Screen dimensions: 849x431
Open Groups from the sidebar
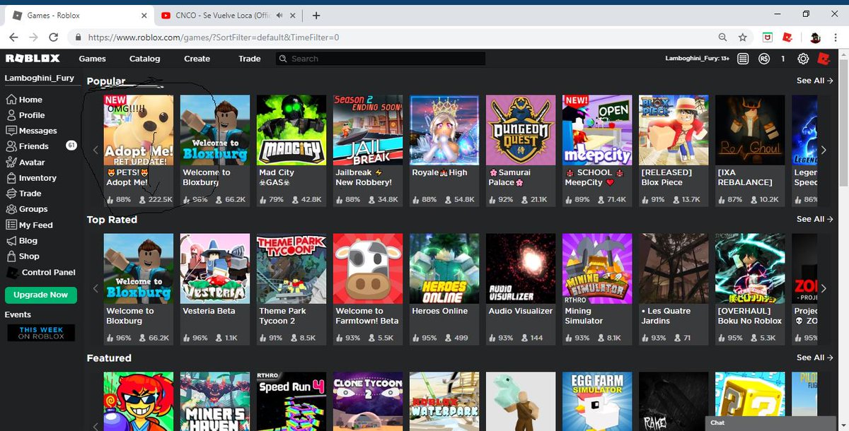point(27,209)
